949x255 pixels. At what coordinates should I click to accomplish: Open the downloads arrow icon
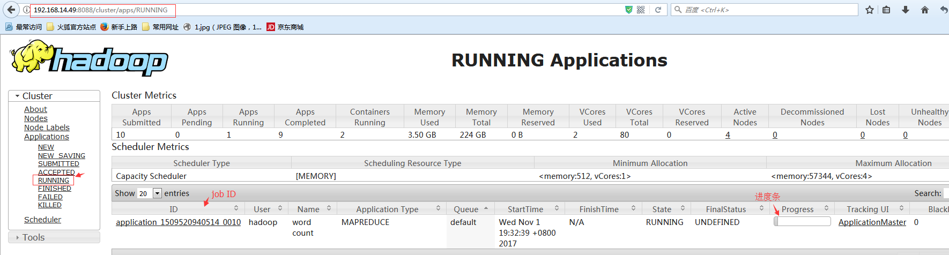coord(906,10)
